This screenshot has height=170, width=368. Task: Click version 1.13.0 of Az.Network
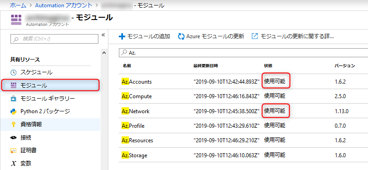[x=342, y=111]
